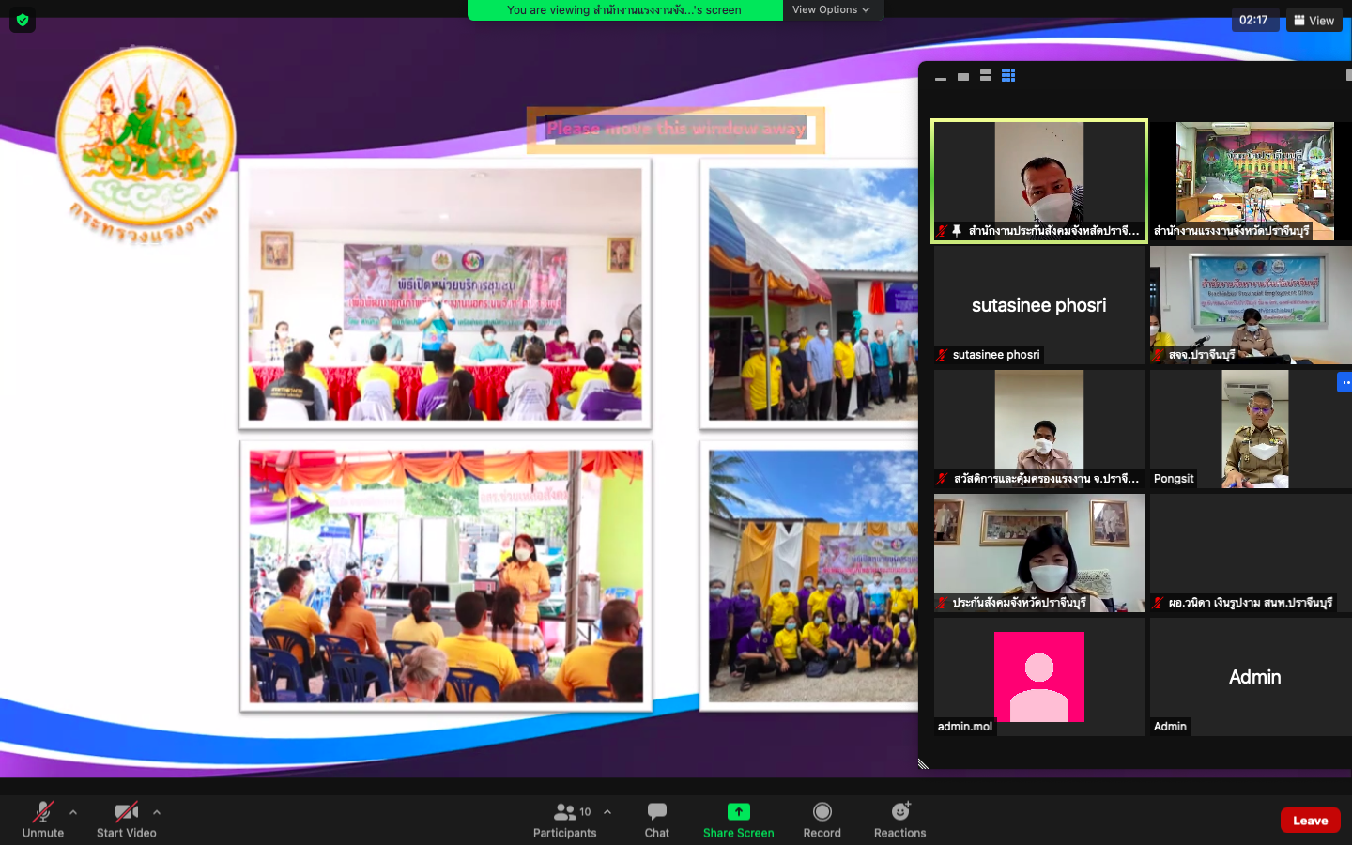Click the blue more-options button beside Pongsit
Screen dimensions: 1352x845
[1344, 382]
